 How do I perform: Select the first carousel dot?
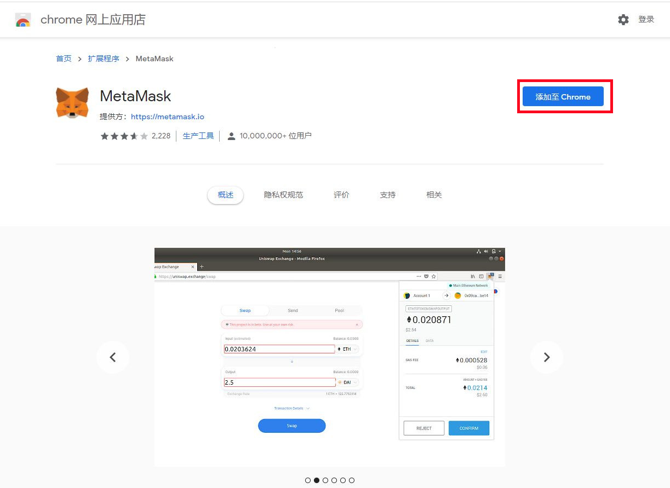tap(308, 480)
